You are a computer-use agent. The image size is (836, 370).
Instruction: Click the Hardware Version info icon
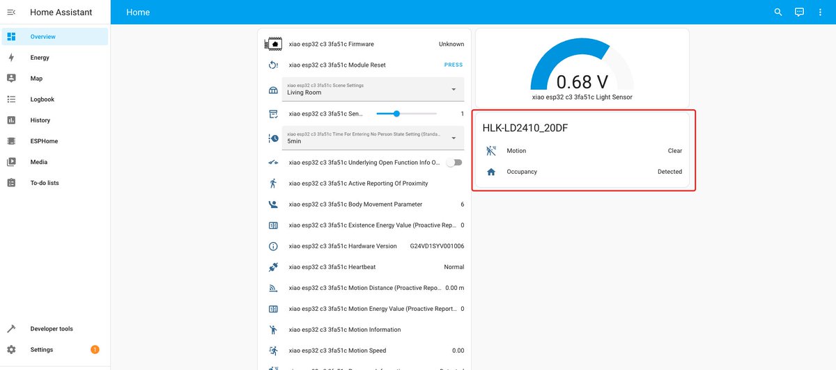pyautogui.click(x=273, y=246)
